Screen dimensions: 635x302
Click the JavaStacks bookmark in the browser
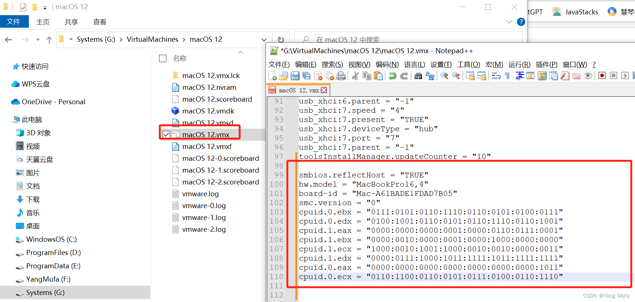(x=575, y=12)
